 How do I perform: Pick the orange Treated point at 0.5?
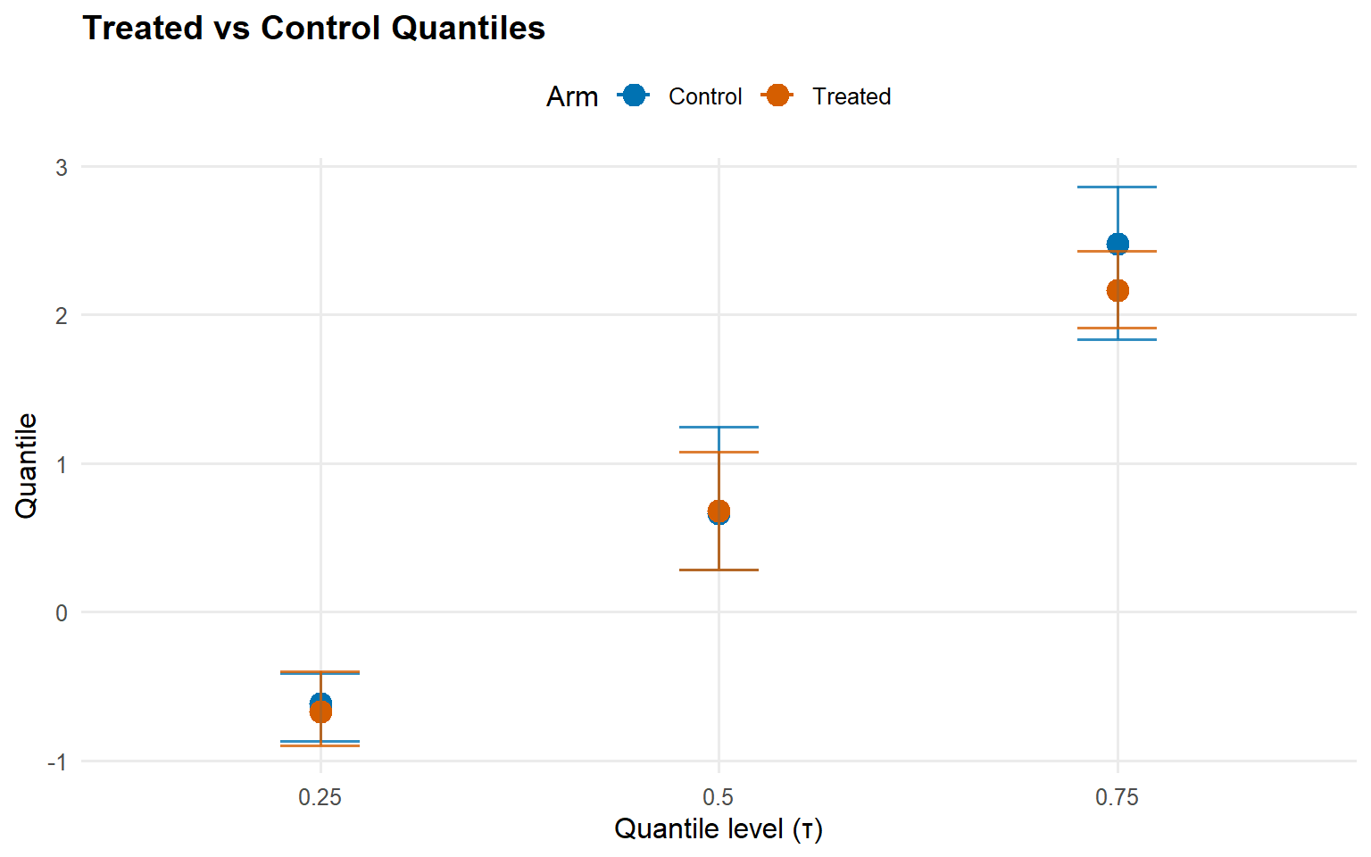pos(719,511)
